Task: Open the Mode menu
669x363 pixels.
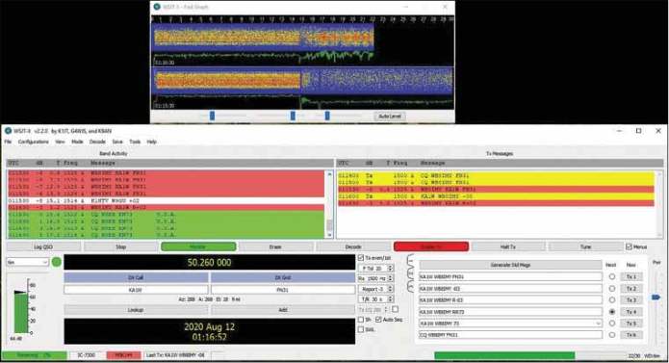Action: coord(77,142)
